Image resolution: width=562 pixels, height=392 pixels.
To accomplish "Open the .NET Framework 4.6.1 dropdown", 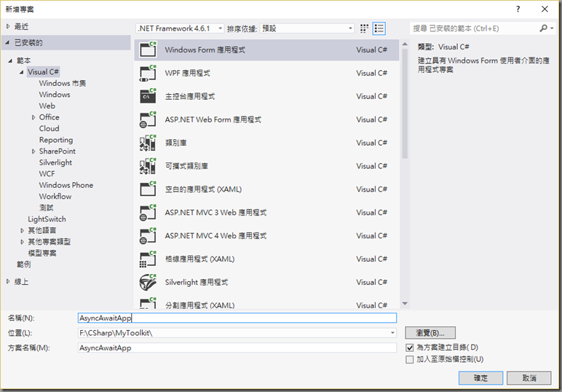I will (181, 28).
